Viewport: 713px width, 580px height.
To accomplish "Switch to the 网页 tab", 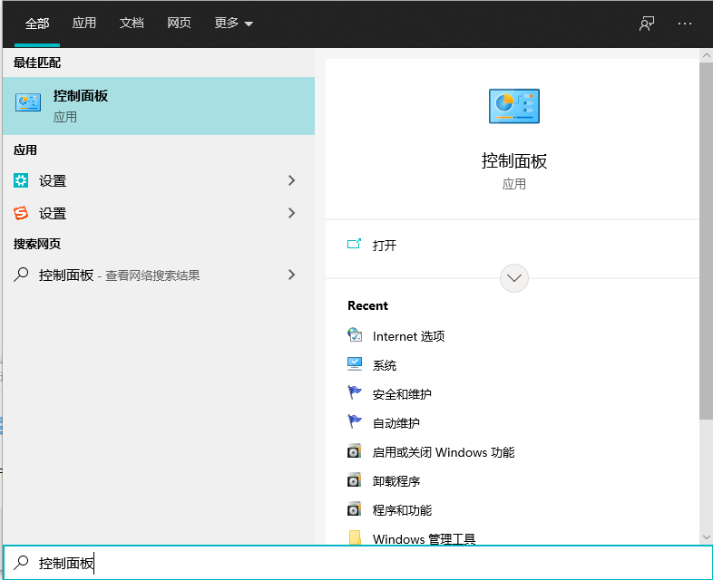I will (179, 24).
